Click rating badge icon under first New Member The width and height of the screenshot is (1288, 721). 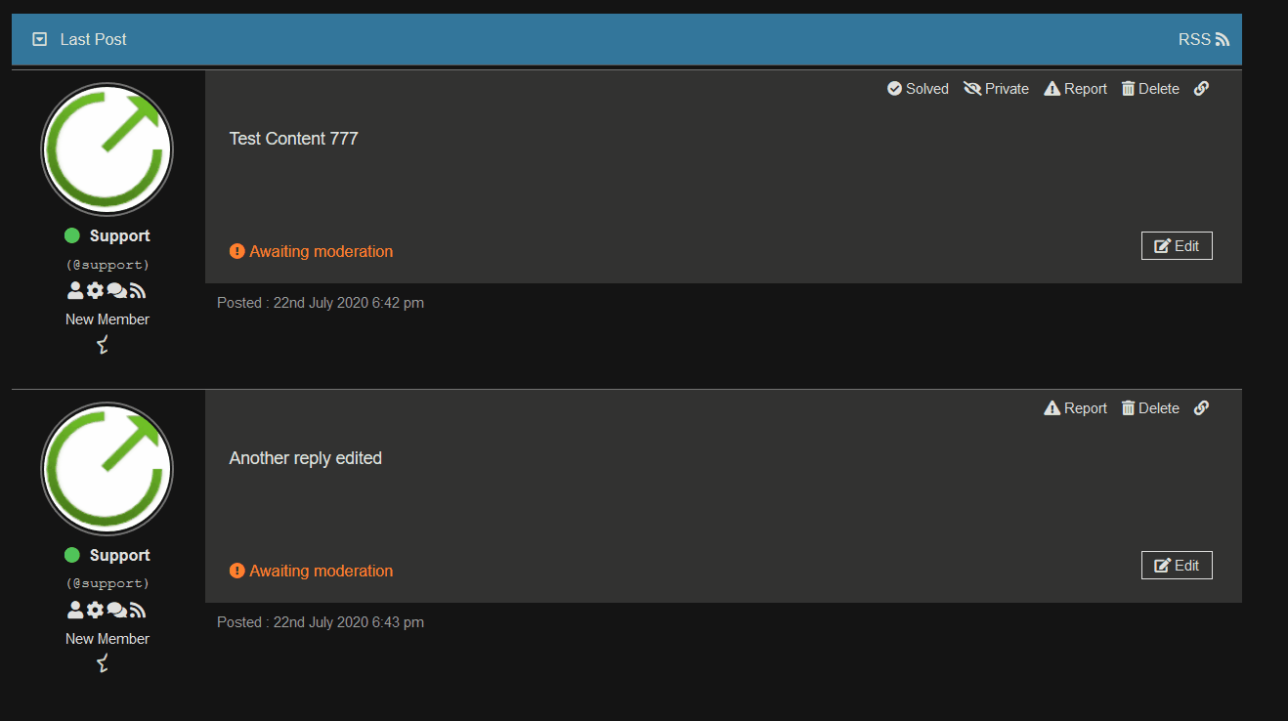(x=103, y=344)
